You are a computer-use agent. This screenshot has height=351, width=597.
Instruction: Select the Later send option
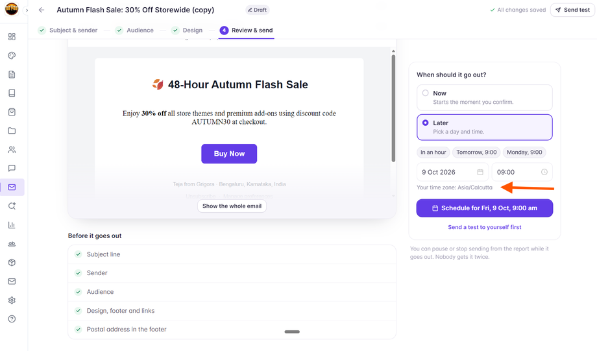[484, 127]
